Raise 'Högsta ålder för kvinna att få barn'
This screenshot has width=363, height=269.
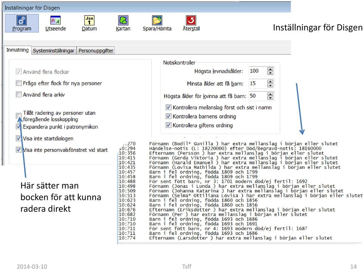(270, 94)
